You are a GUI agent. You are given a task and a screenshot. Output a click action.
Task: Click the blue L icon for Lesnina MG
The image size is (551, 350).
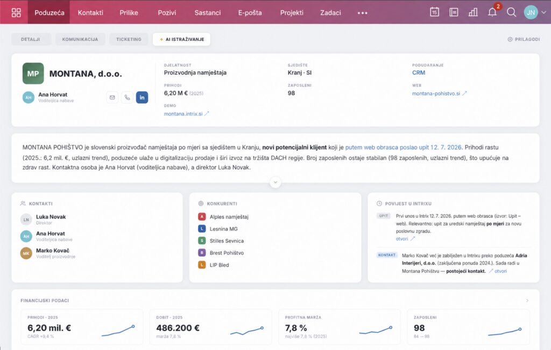click(x=202, y=229)
